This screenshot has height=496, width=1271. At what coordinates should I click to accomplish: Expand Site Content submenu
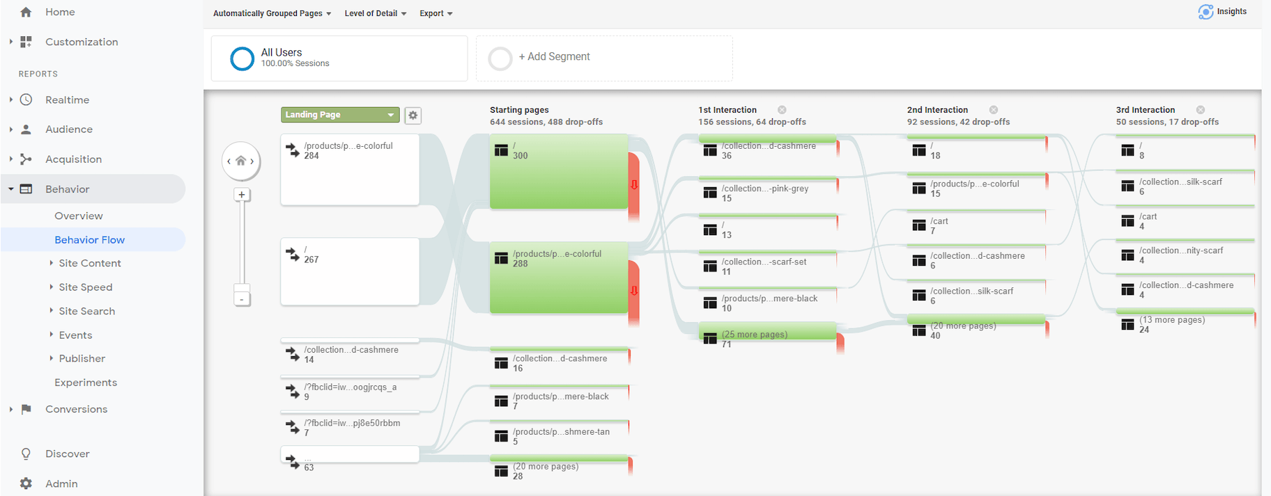coord(89,263)
